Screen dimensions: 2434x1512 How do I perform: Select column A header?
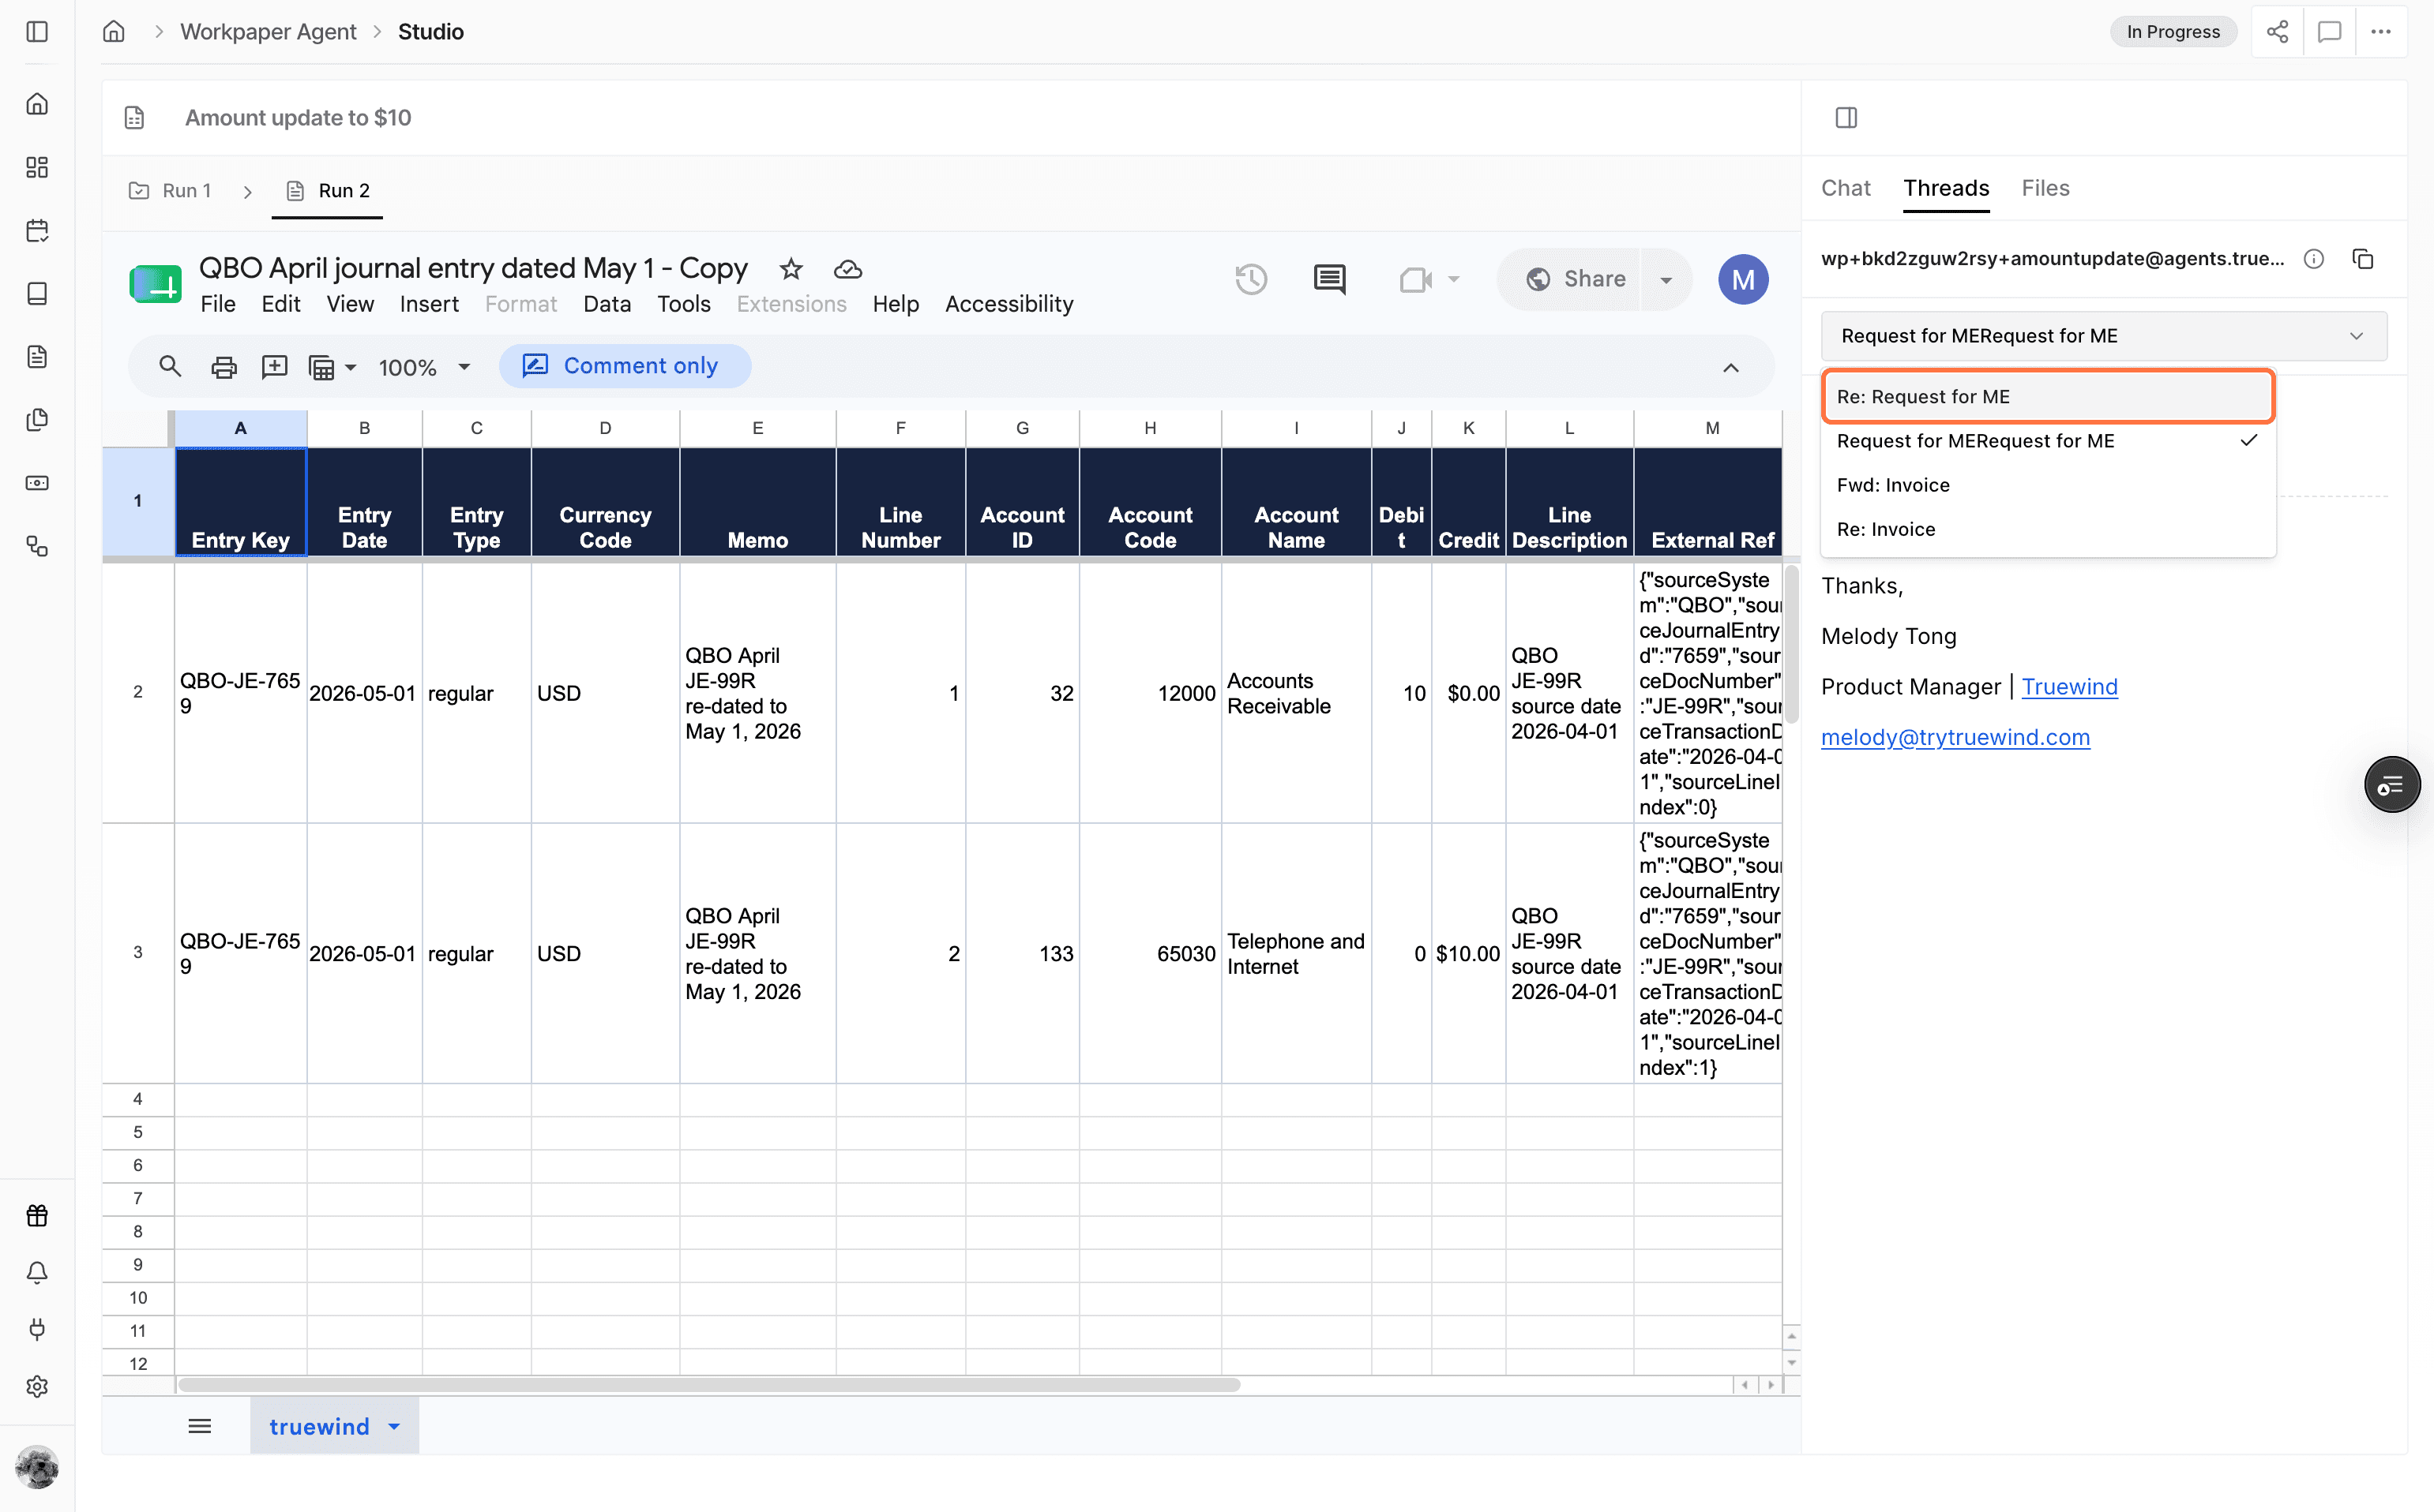[x=241, y=428]
